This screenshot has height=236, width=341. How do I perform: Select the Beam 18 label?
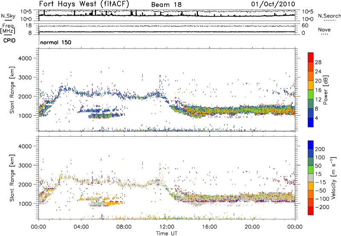[x=166, y=5]
